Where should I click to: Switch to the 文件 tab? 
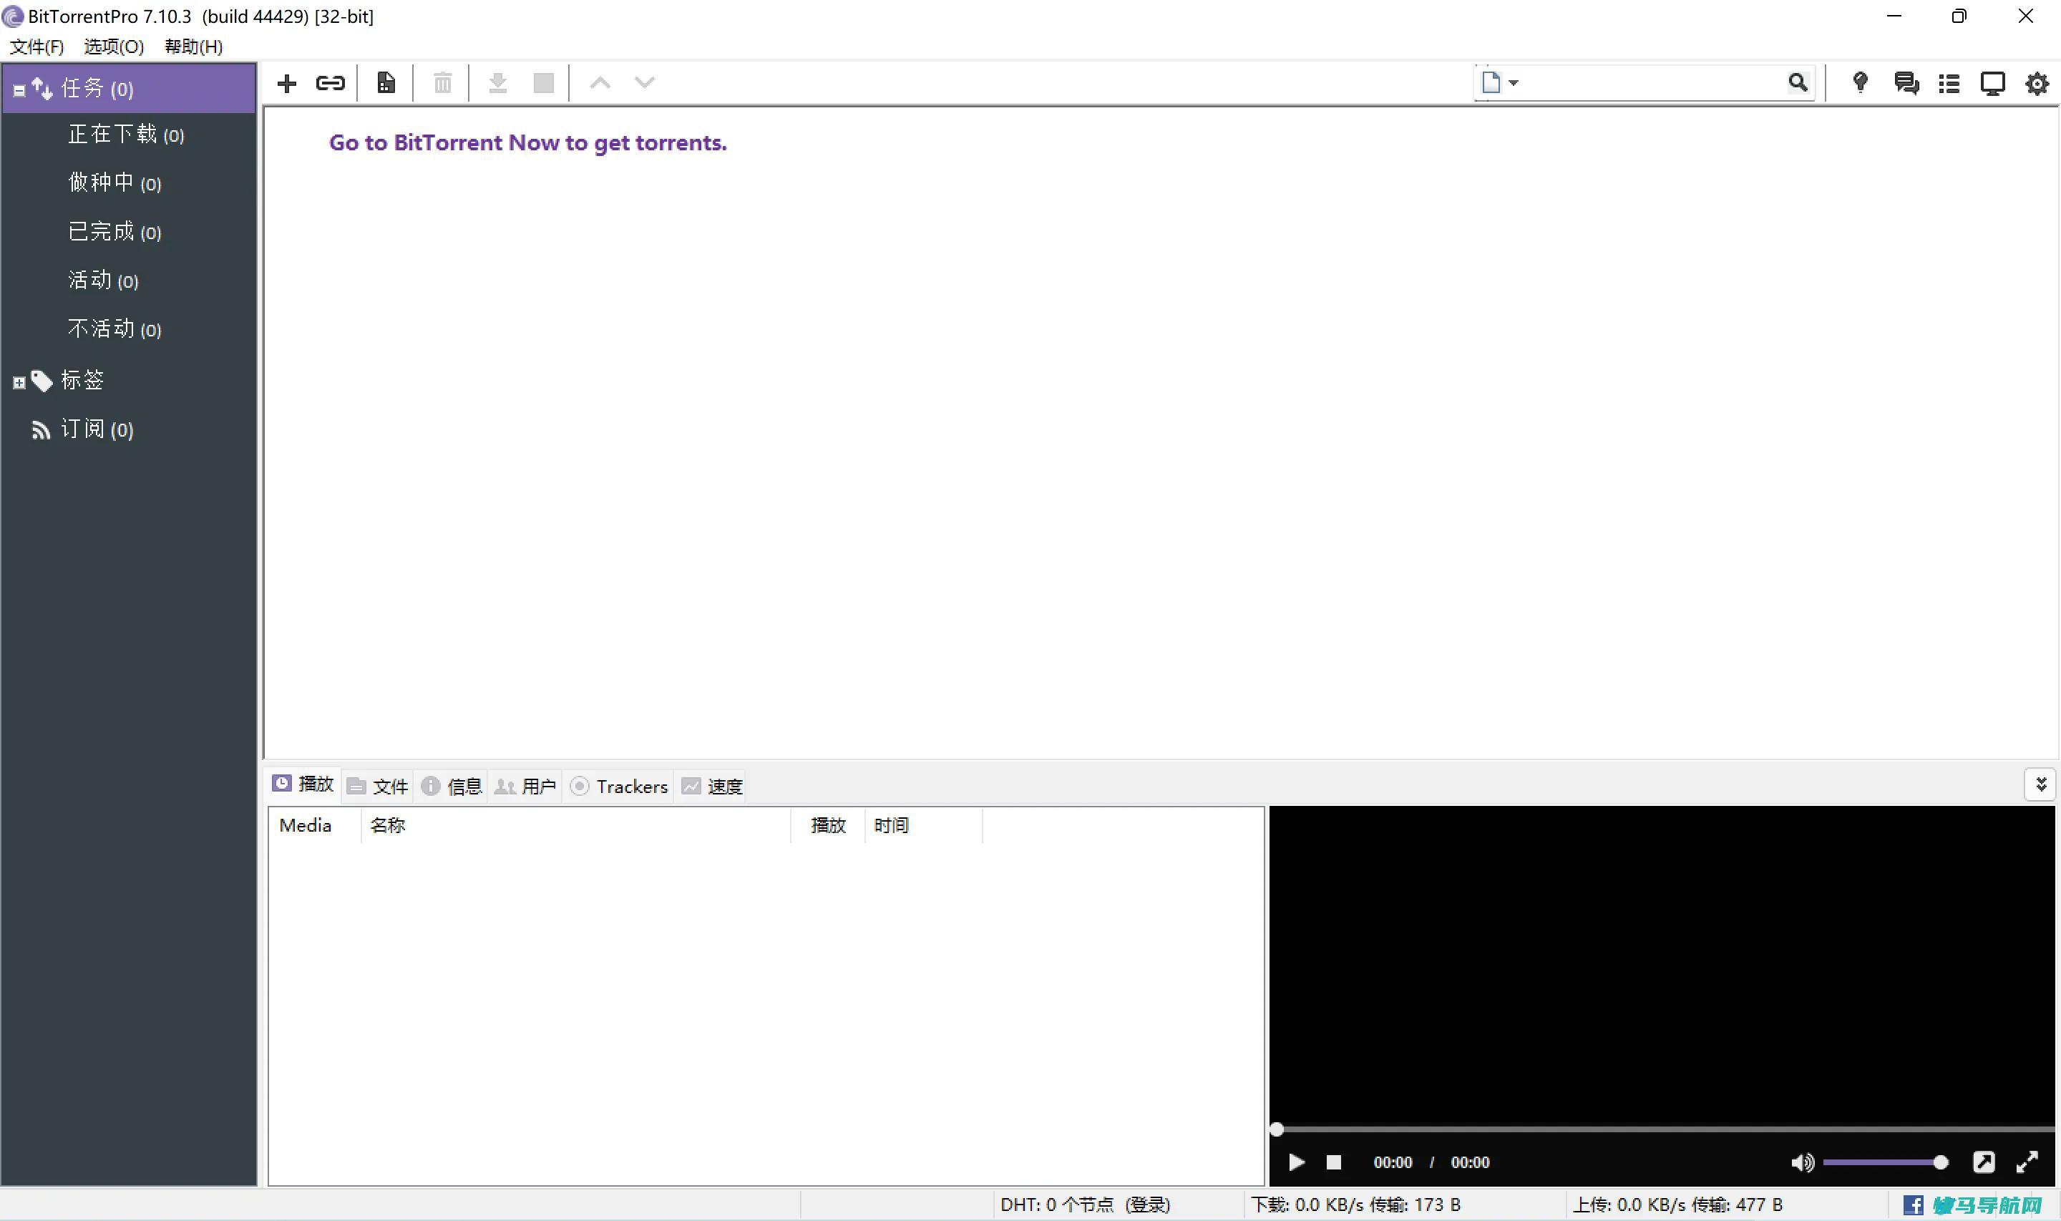coord(378,787)
